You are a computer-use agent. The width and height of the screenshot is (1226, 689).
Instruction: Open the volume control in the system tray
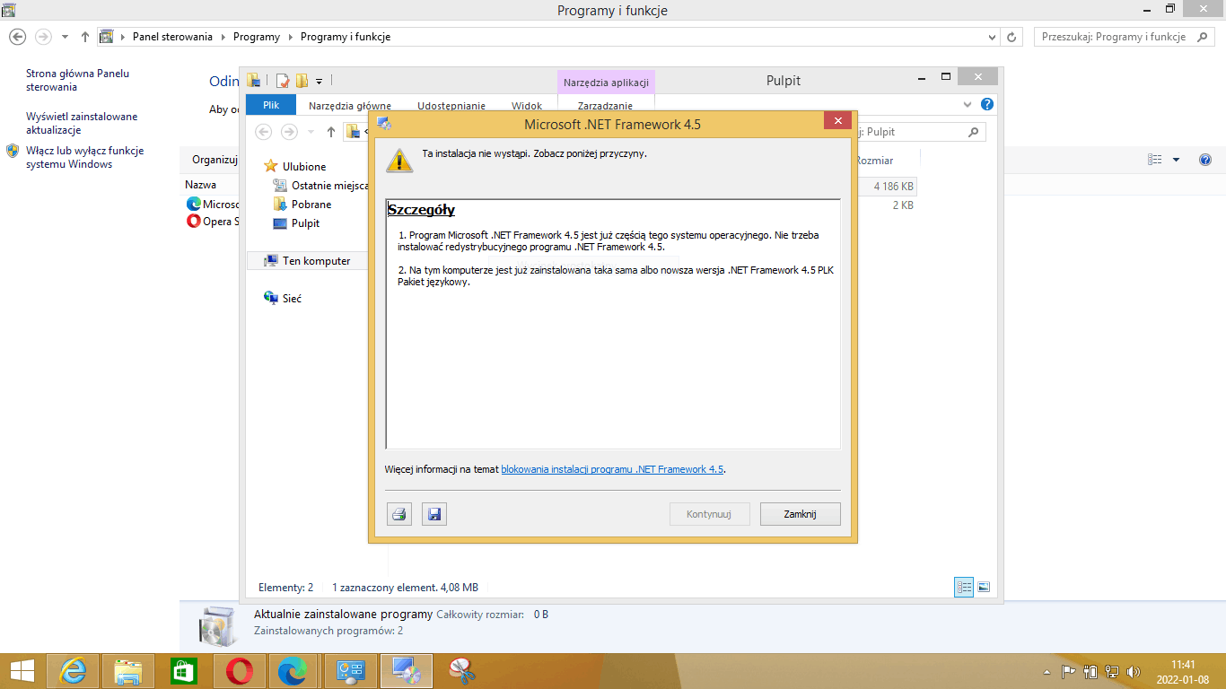(x=1134, y=671)
